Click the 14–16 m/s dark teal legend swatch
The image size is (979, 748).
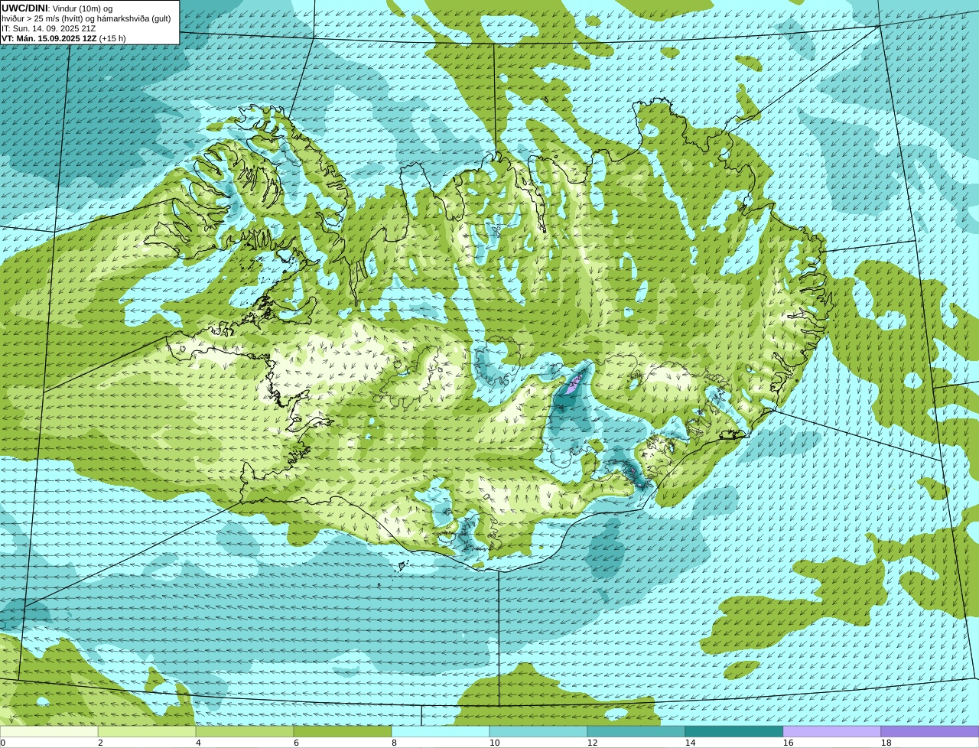click(734, 731)
